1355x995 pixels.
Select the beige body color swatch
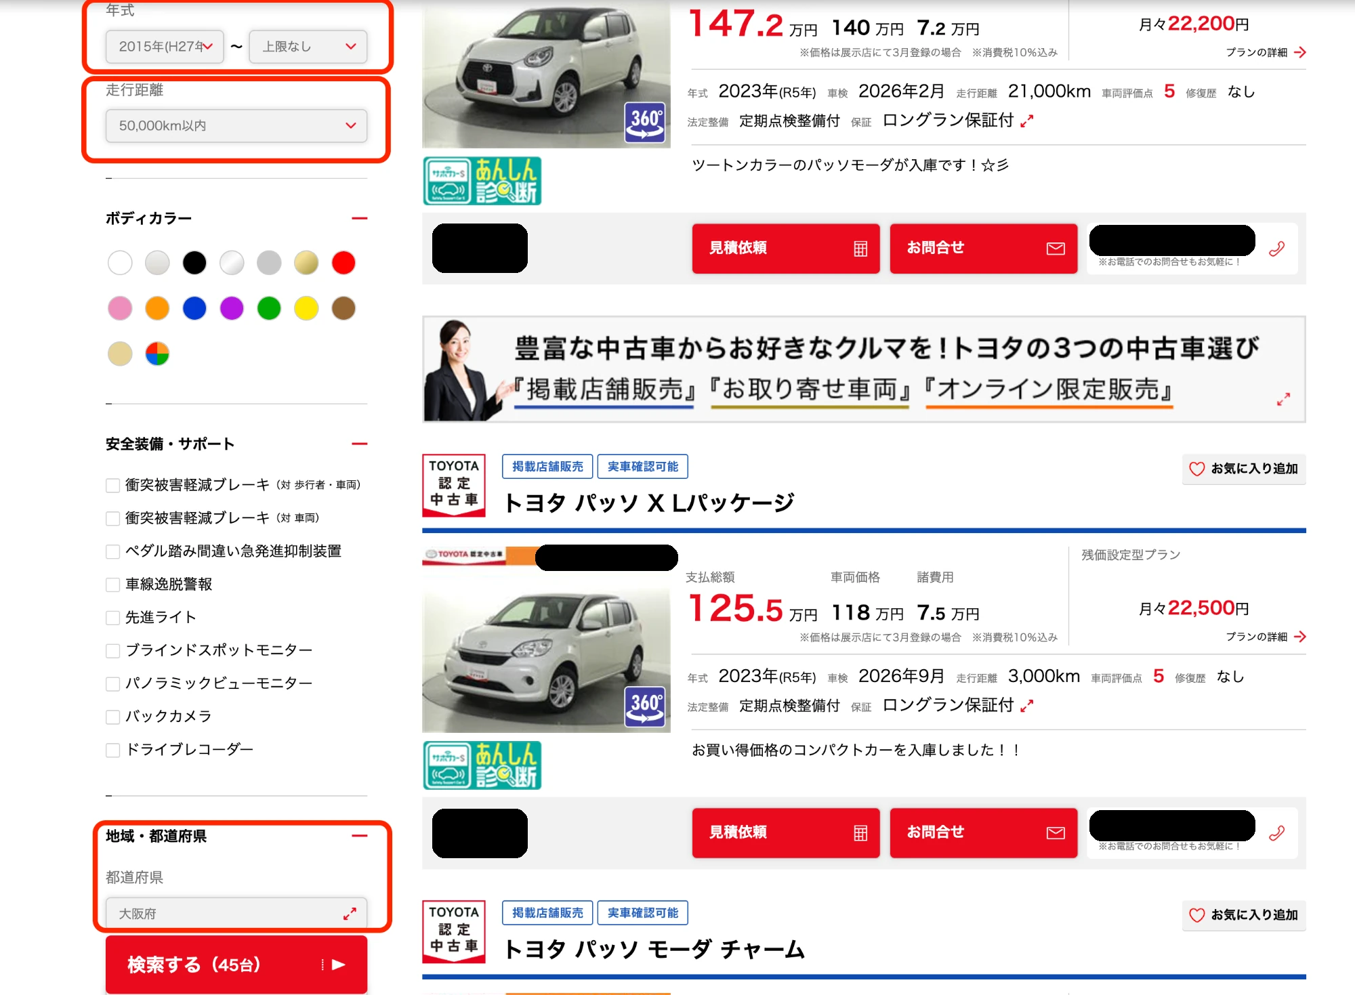[x=120, y=354]
